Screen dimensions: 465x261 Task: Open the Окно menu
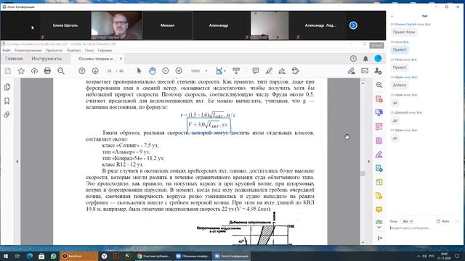pyautogui.click(x=89, y=50)
